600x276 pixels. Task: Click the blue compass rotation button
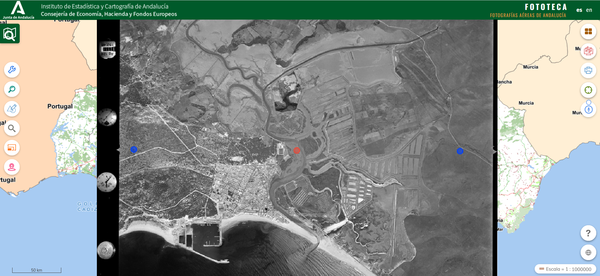(588, 110)
